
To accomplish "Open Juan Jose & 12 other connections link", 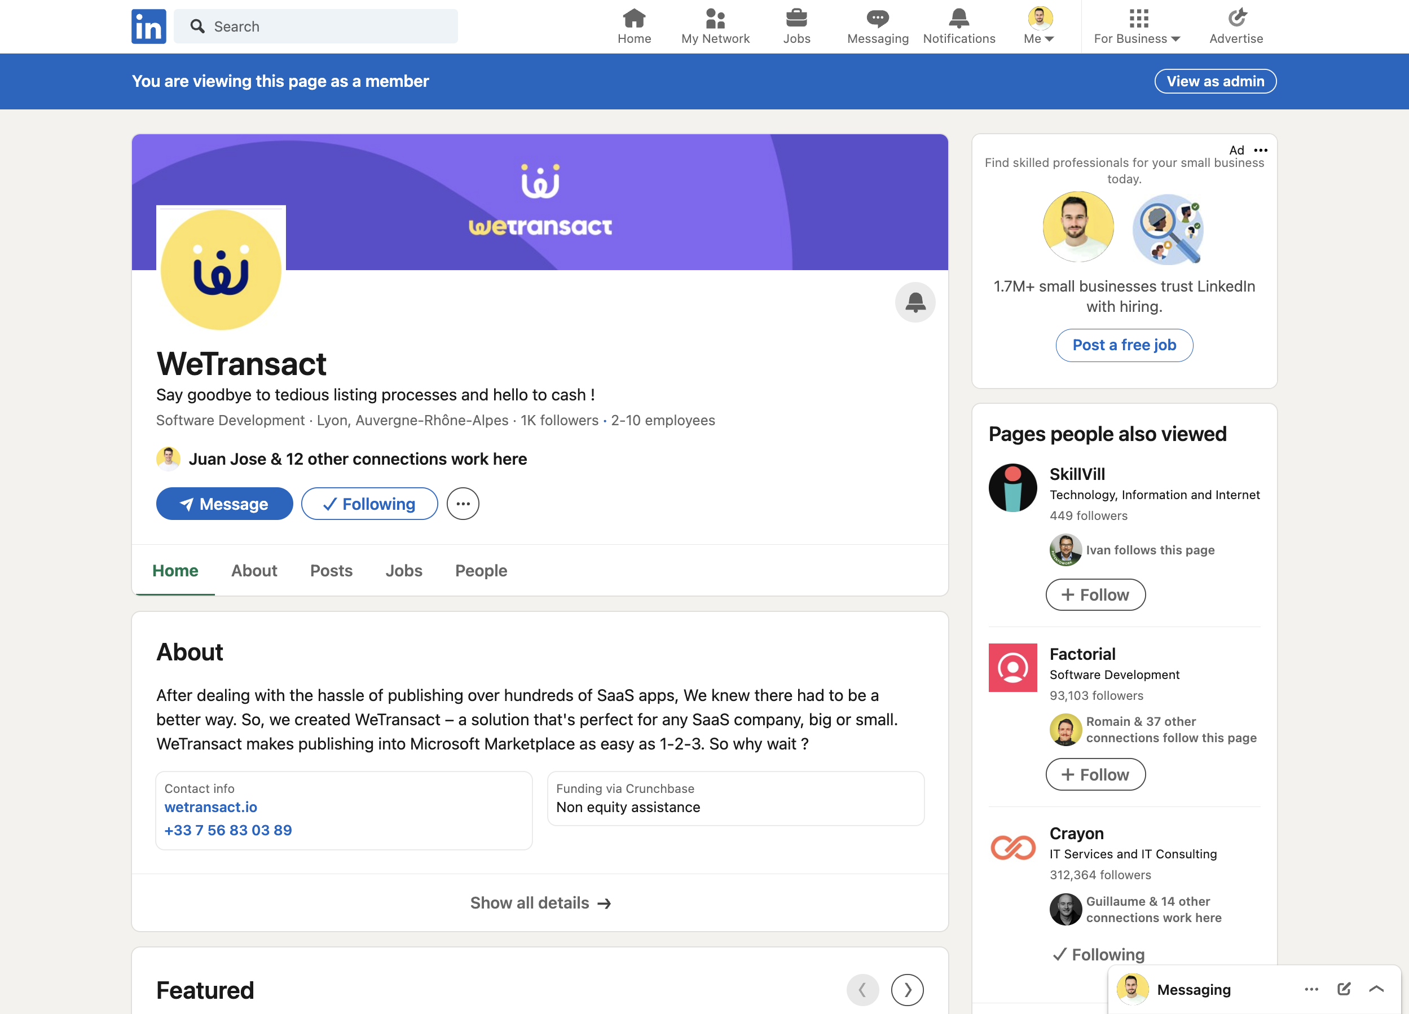I will point(357,459).
